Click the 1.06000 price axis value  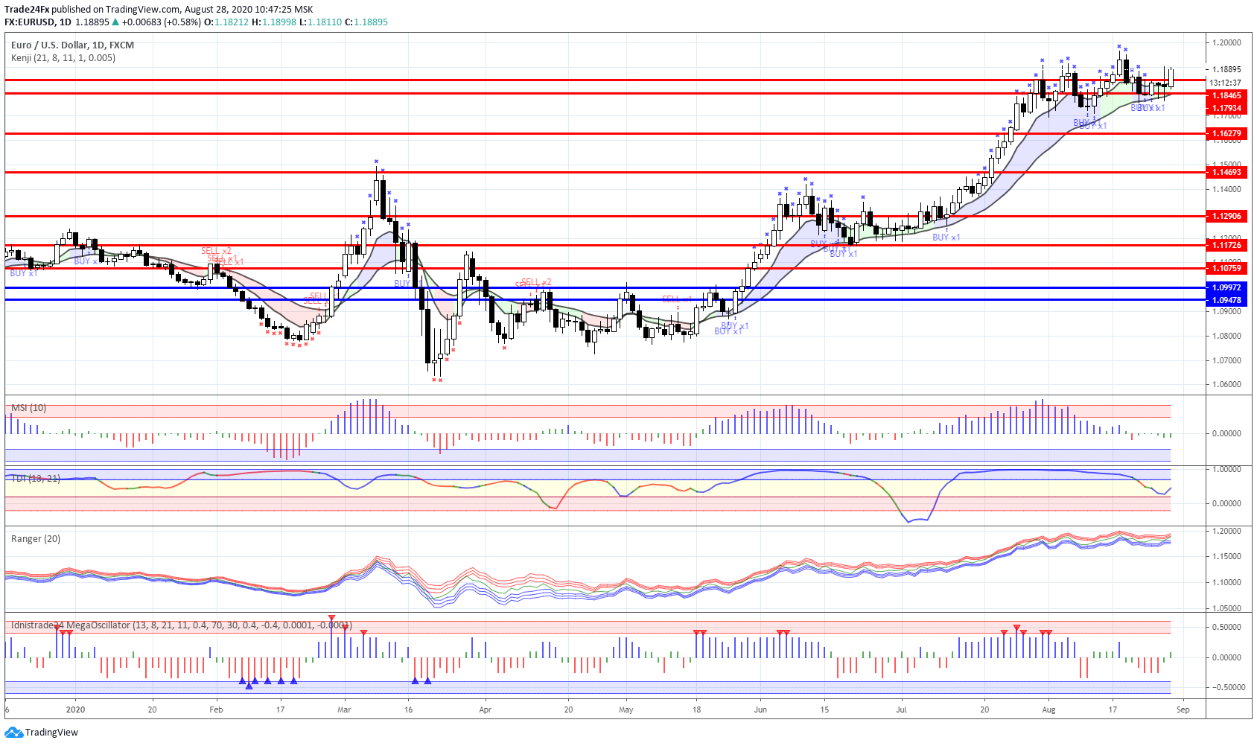point(1226,385)
